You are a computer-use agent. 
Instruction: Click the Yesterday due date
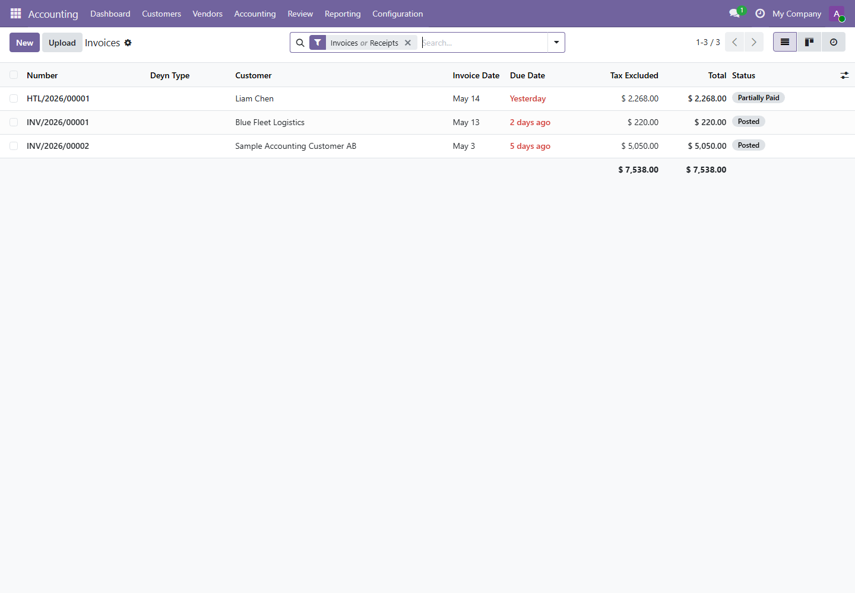(x=528, y=98)
